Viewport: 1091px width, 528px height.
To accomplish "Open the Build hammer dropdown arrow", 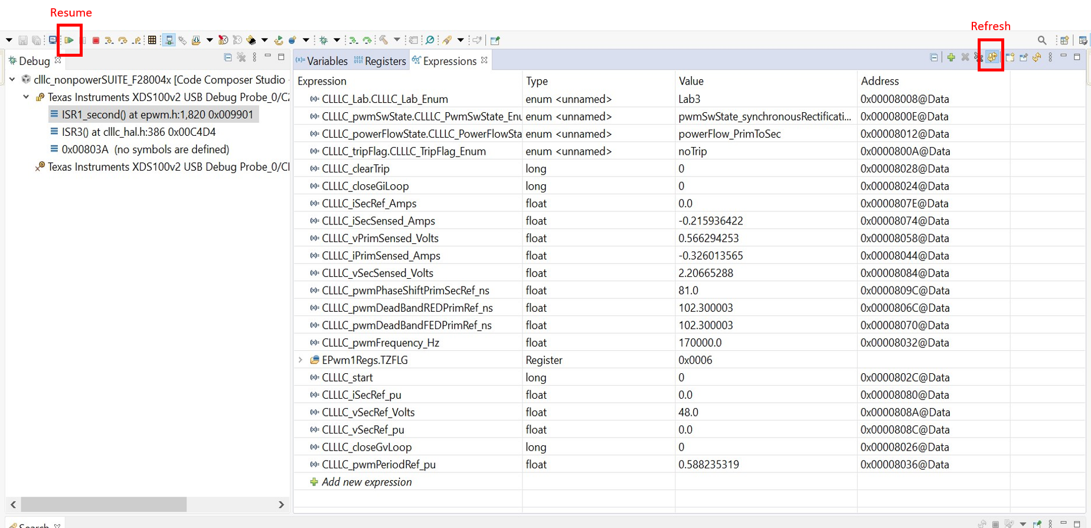I will pyautogui.click(x=397, y=40).
